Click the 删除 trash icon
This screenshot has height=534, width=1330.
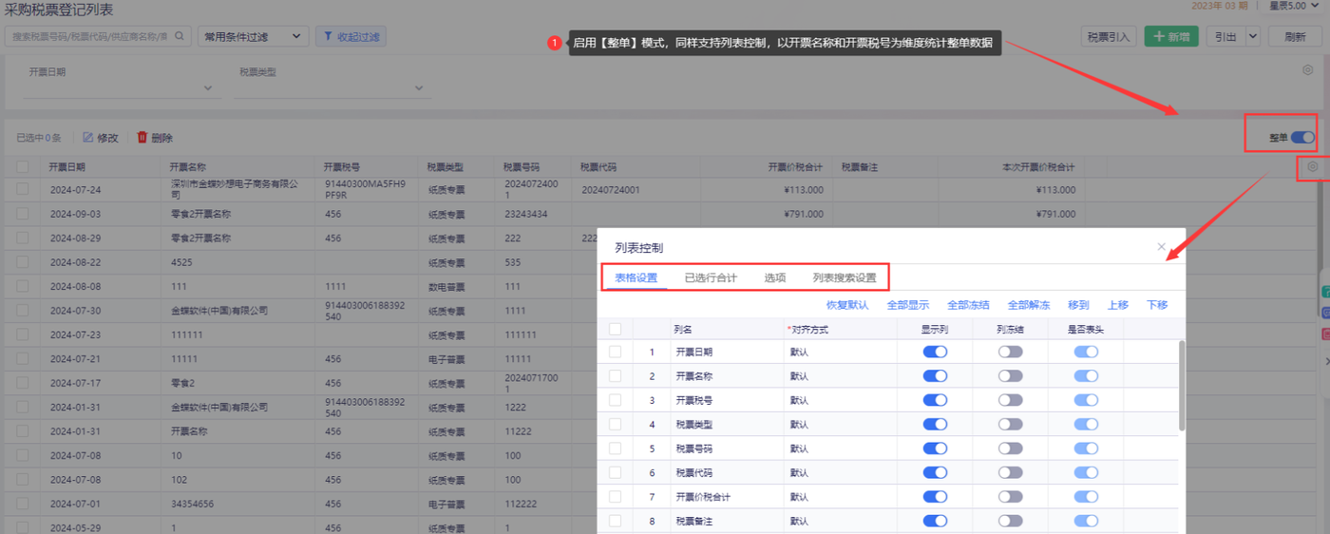[142, 138]
